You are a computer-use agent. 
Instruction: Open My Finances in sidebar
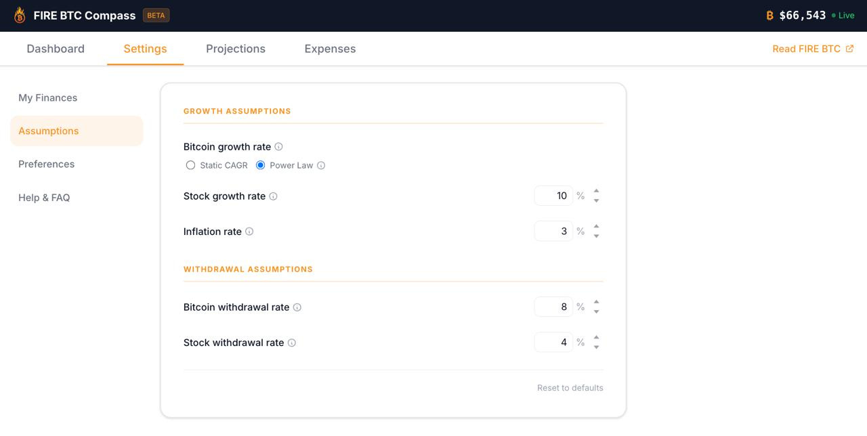click(x=77, y=97)
